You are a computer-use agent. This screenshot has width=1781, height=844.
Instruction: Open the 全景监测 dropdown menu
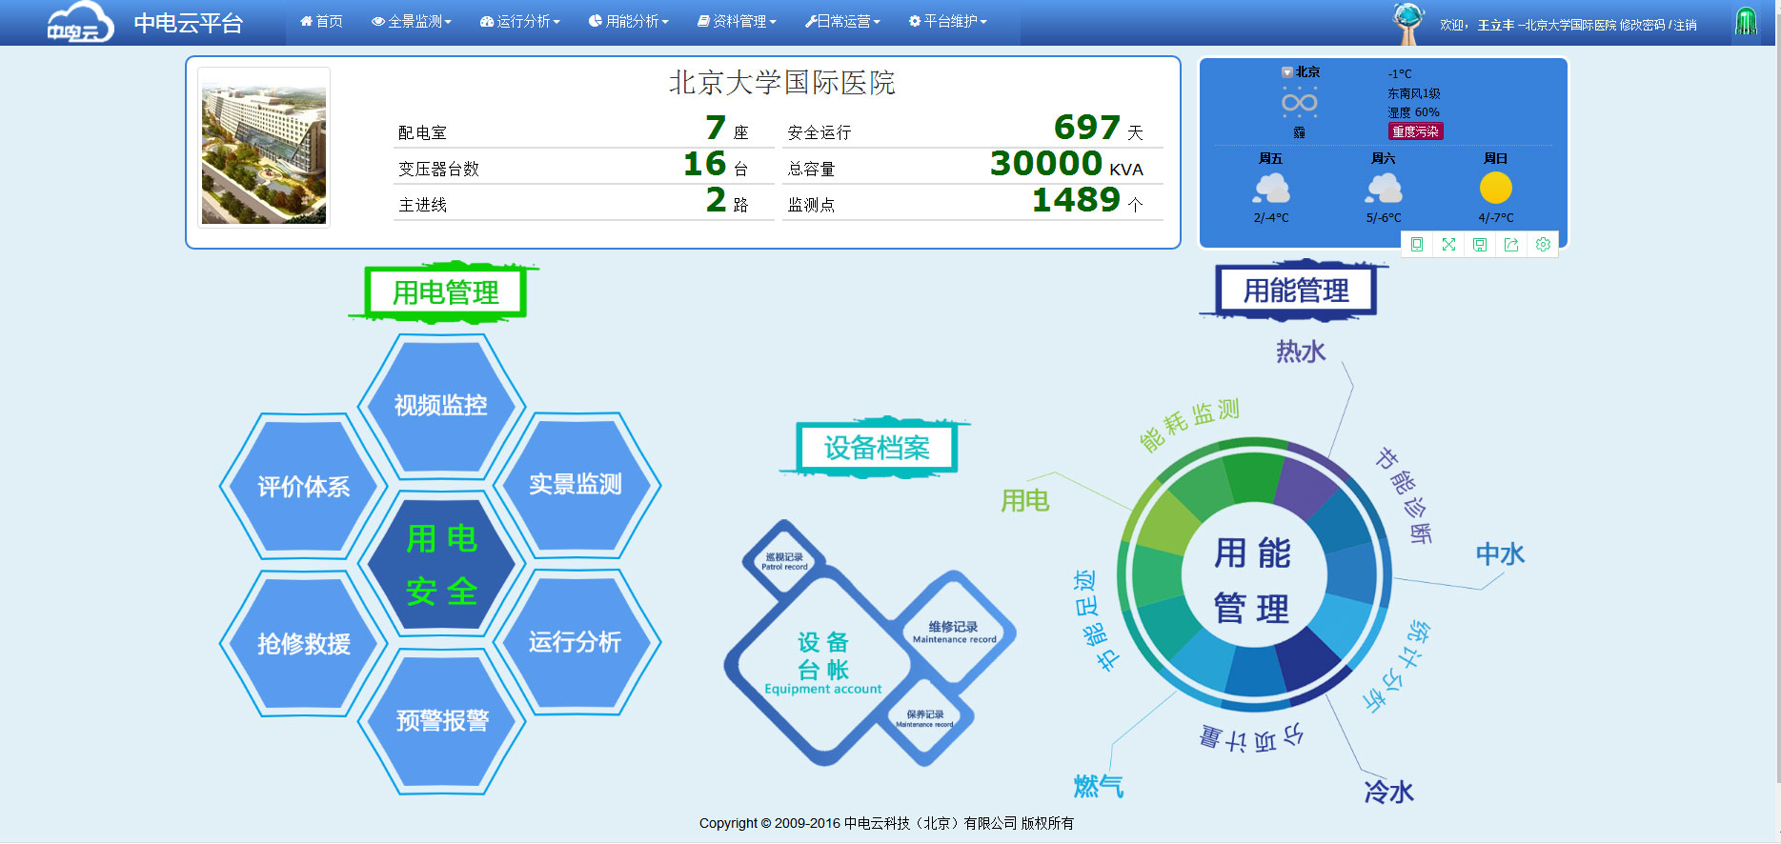click(x=412, y=21)
